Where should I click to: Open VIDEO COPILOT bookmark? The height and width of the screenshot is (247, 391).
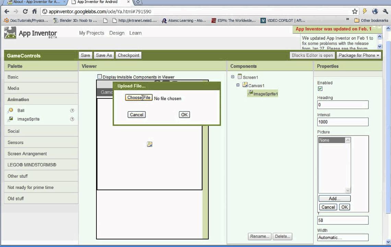(x=283, y=21)
